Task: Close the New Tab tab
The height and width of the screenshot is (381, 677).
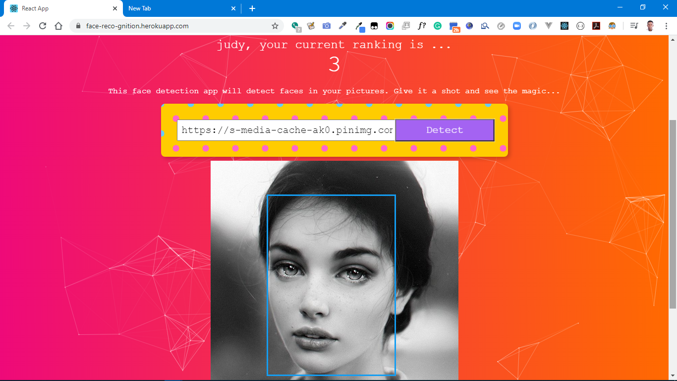Action: 233,8
